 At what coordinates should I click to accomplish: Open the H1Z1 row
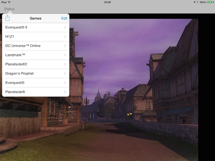click(36, 37)
